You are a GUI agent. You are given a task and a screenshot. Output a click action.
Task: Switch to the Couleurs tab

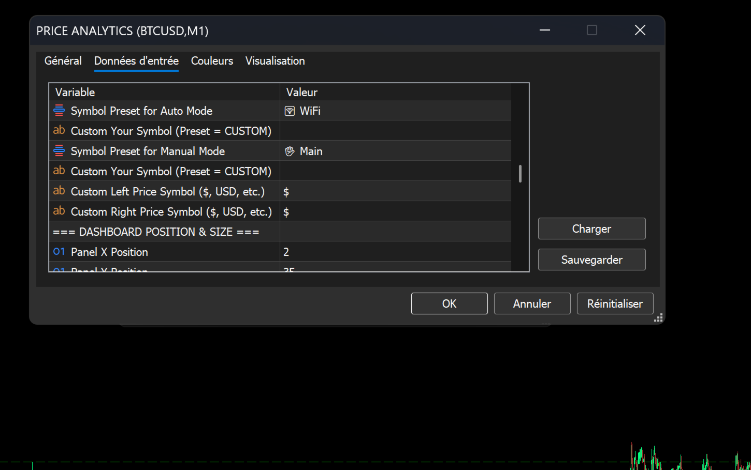point(212,60)
